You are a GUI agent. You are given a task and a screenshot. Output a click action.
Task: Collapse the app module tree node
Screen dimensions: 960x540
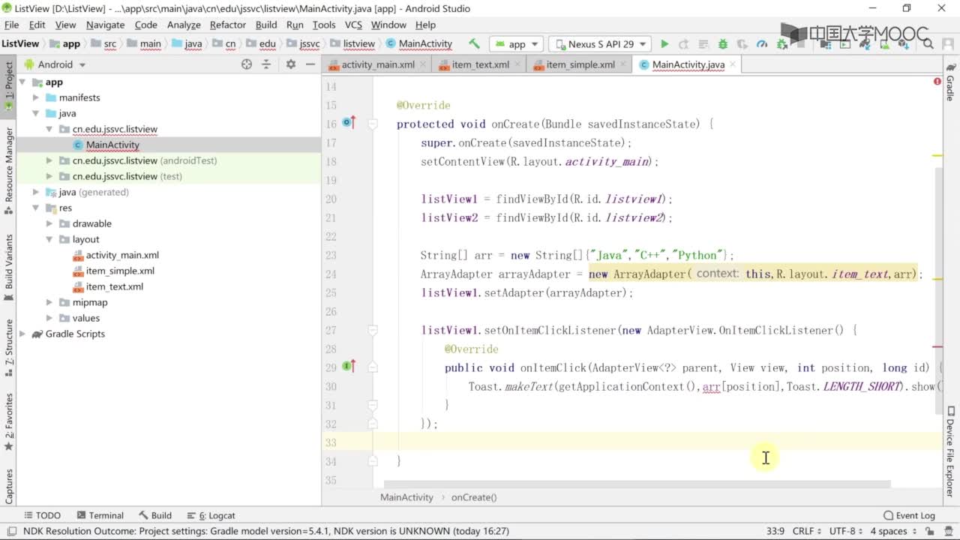pyautogui.click(x=22, y=82)
